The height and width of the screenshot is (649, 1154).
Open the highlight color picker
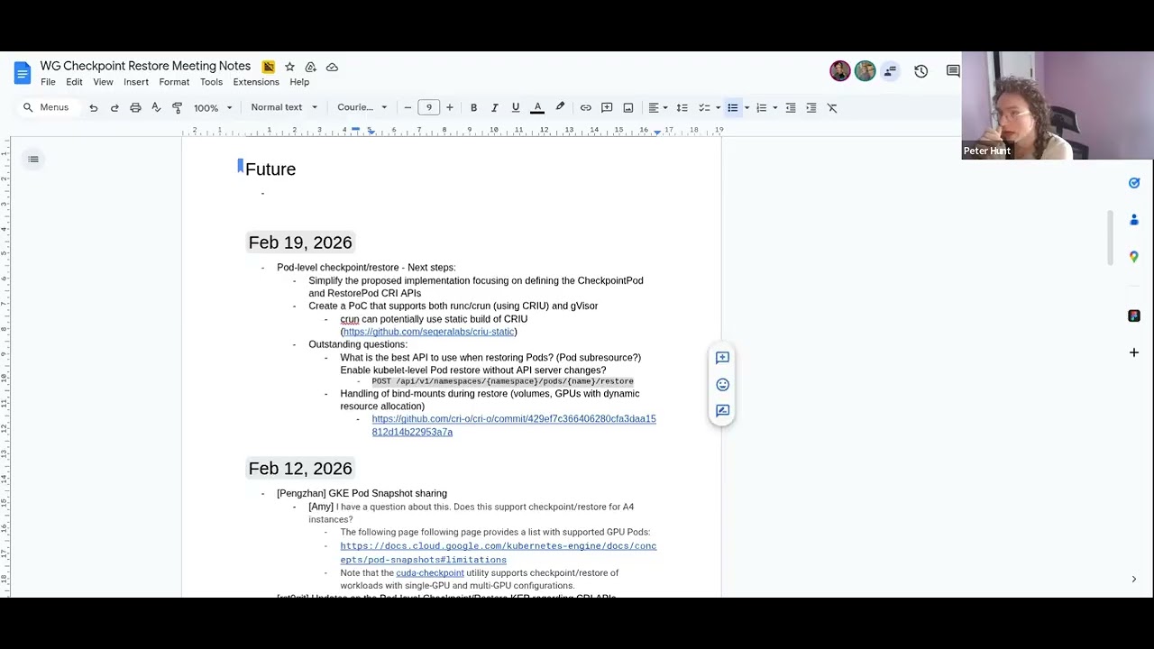(x=560, y=107)
